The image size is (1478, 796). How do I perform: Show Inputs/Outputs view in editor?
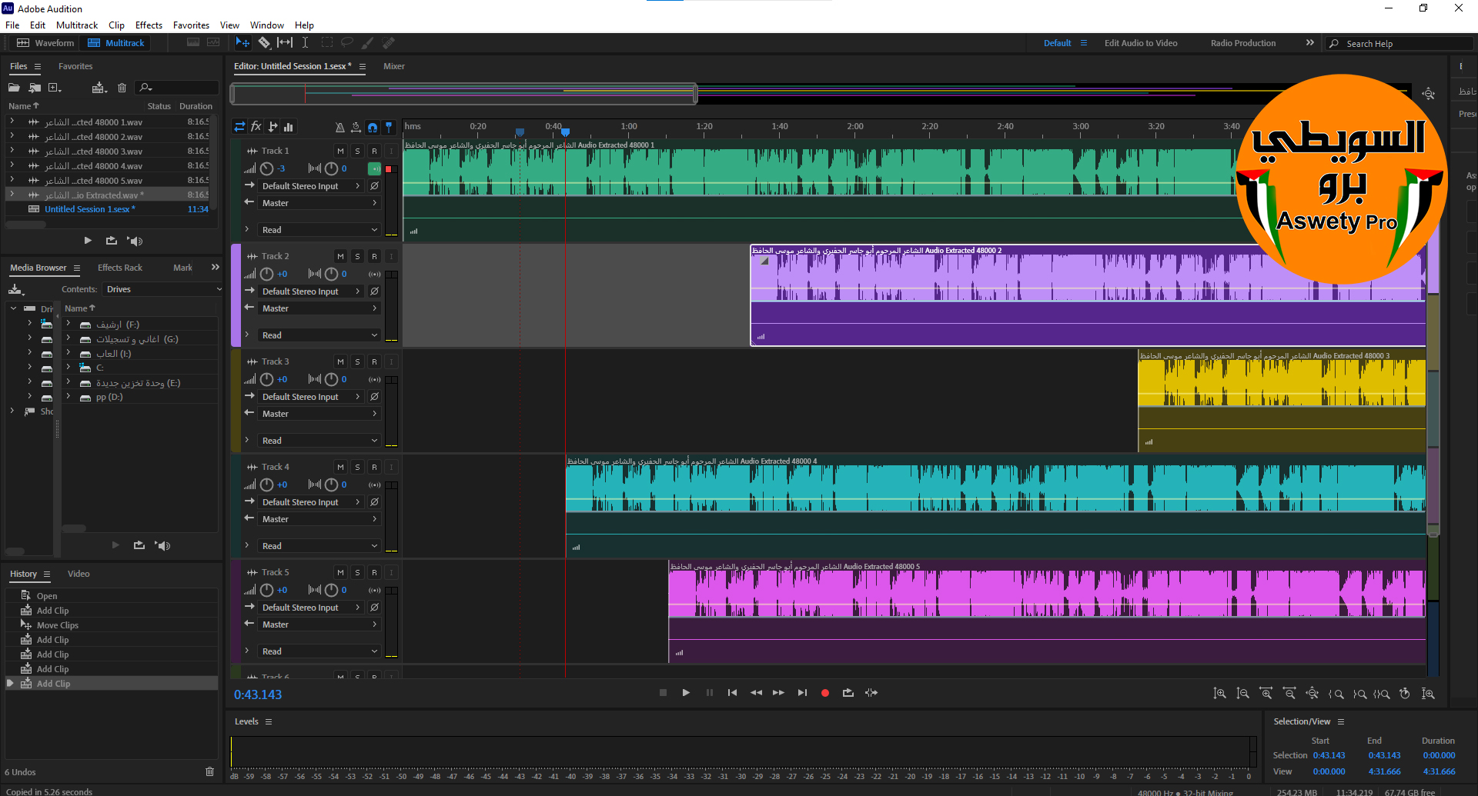239,127
